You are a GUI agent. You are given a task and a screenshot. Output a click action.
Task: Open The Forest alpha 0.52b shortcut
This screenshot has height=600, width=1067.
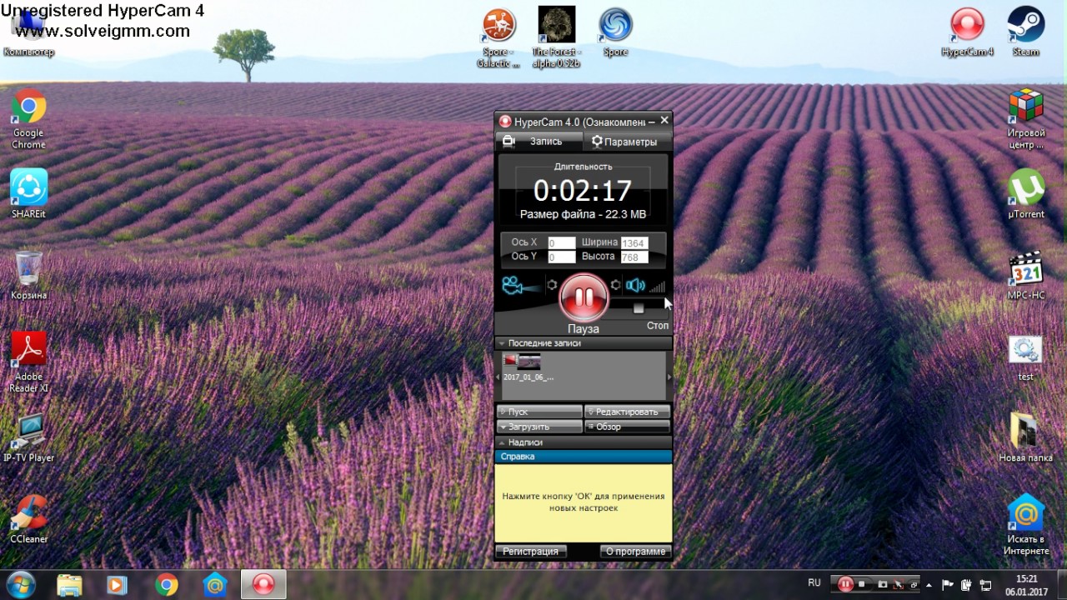556,37
